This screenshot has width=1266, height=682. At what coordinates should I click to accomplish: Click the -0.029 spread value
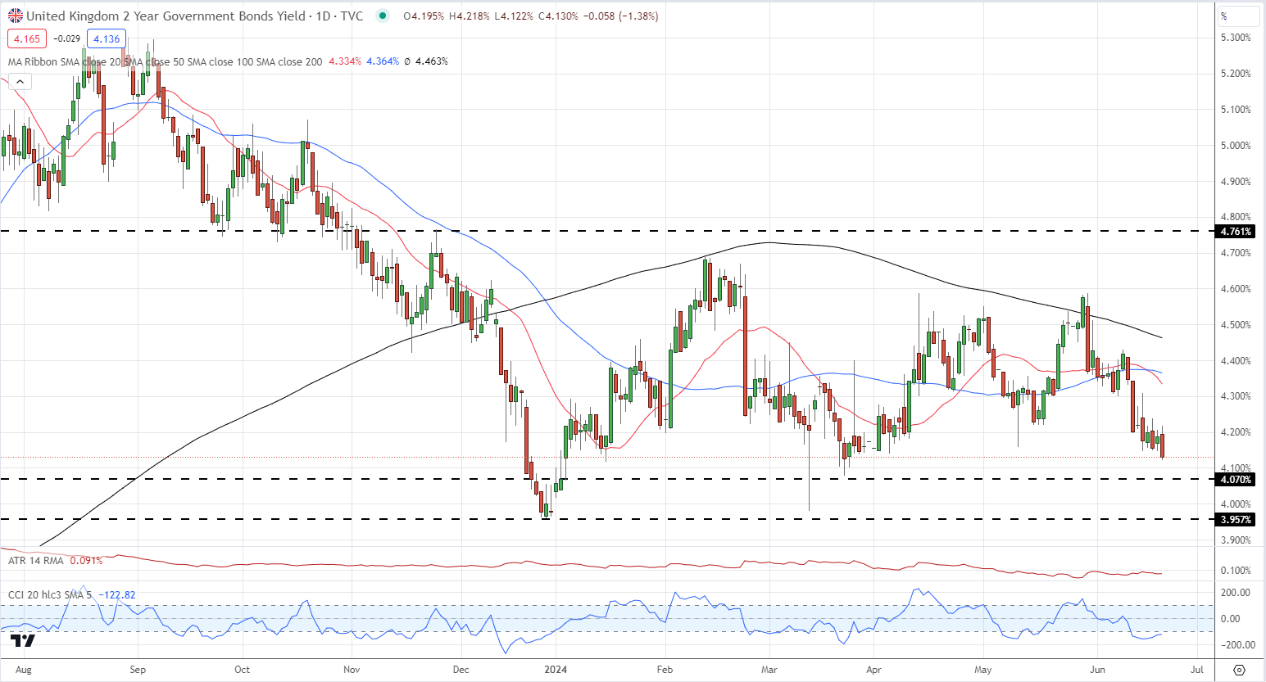point(67,38)
